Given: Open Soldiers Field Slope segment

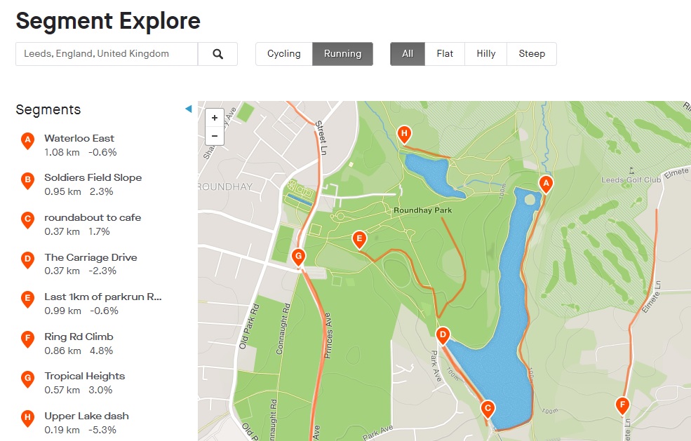Looking at the screenshot, I should tap(93, 177).
